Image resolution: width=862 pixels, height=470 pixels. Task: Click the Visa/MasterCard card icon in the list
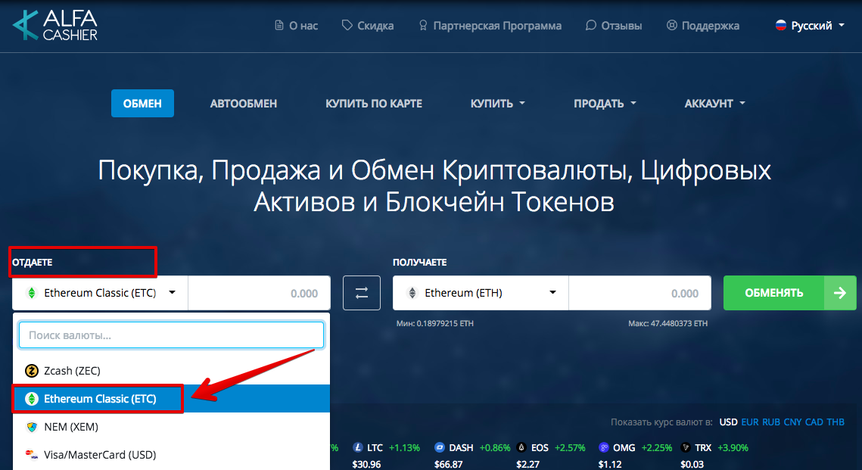tap(32, 455)
